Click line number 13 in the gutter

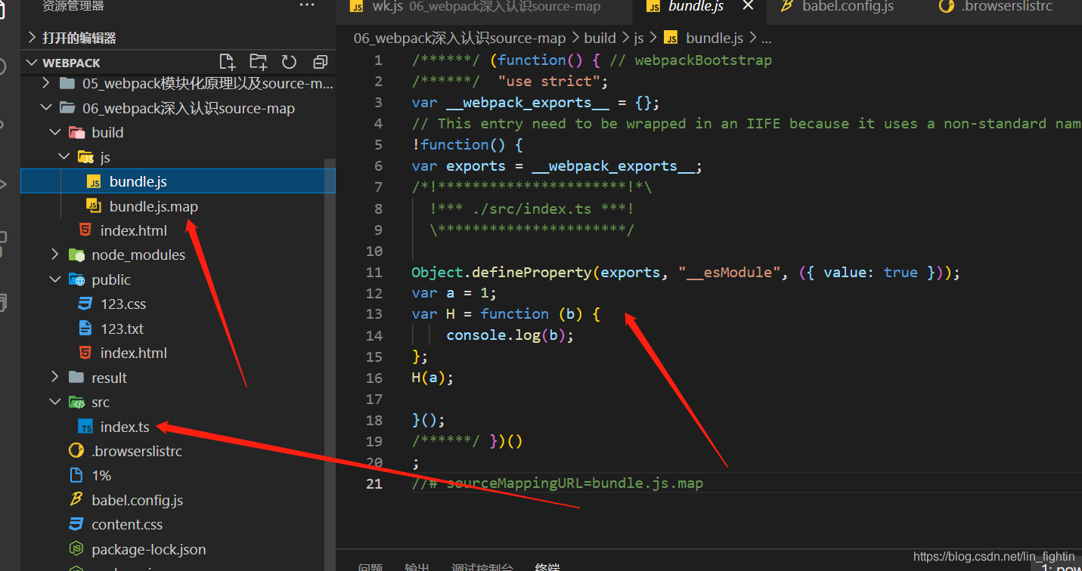[374, 314]
